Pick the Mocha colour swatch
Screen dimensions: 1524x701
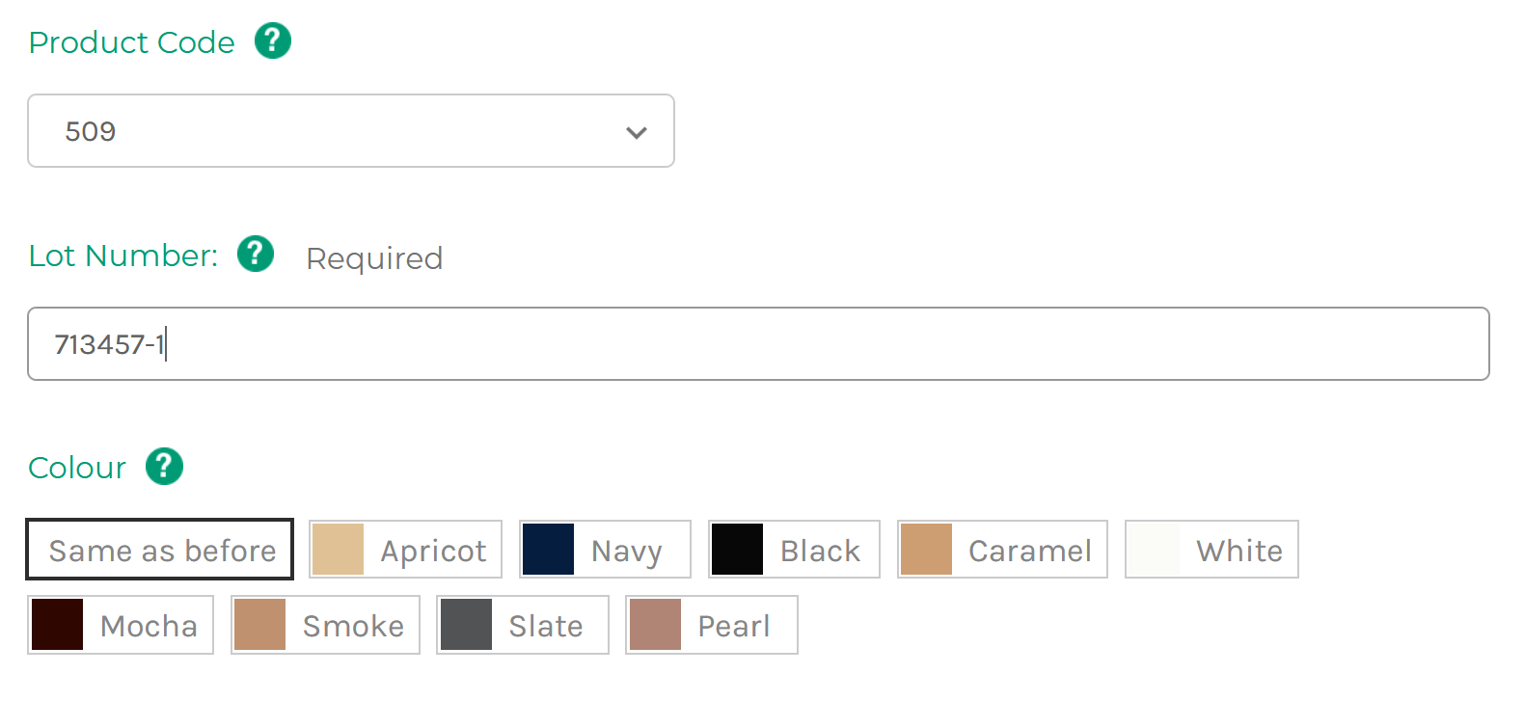pyautogui.click(x=121, y=625)
